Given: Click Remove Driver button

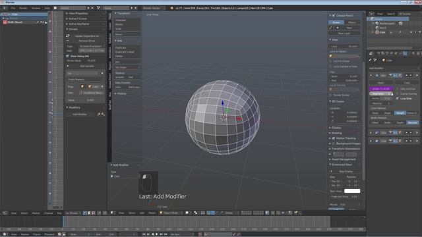Looking at the screenshot, I should tap(86, 41).
